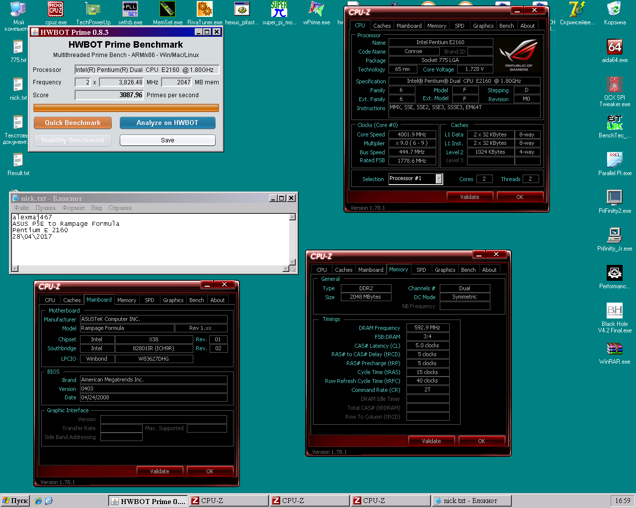This screenshot has width=636, height=508.
Task: Click Rampage Formula model field
Action: (127, 328)
